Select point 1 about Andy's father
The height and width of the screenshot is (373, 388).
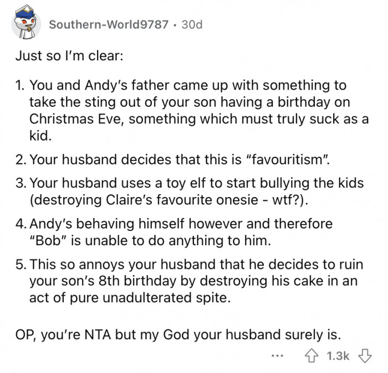[x=192, y=110]
